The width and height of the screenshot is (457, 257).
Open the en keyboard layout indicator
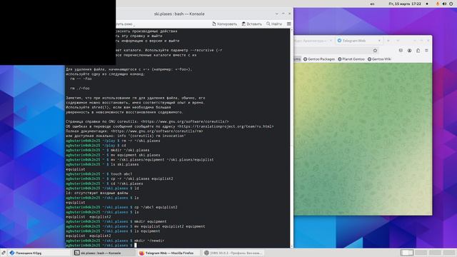pyautogui.click(x=372, y=4)
